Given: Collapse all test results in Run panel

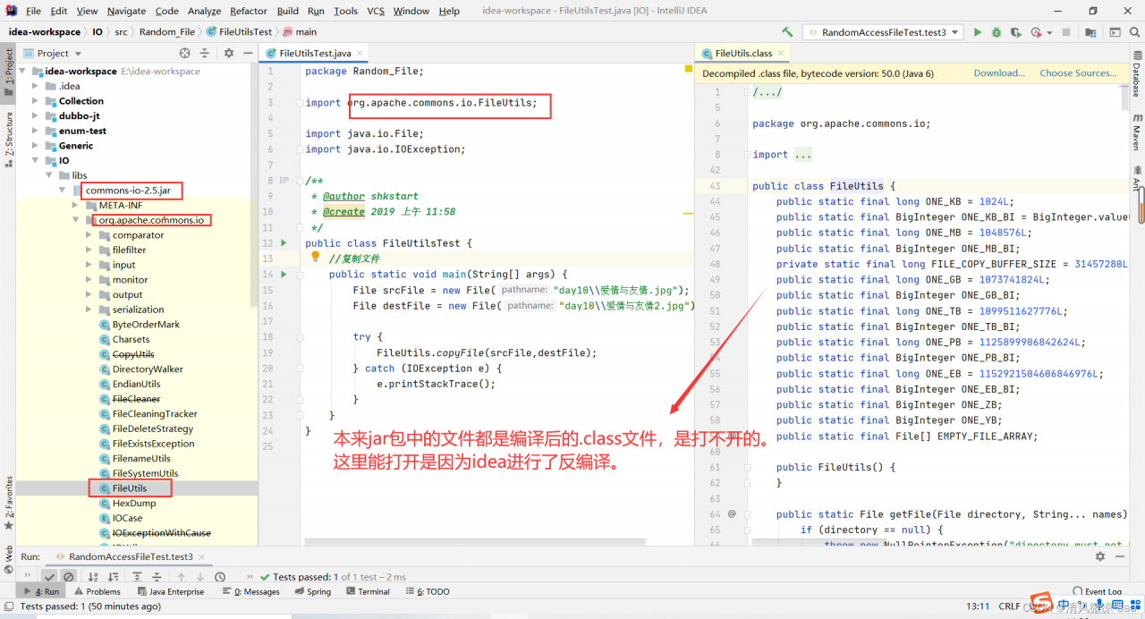Looking at the screenshot, I should click(x=157, y=577).
